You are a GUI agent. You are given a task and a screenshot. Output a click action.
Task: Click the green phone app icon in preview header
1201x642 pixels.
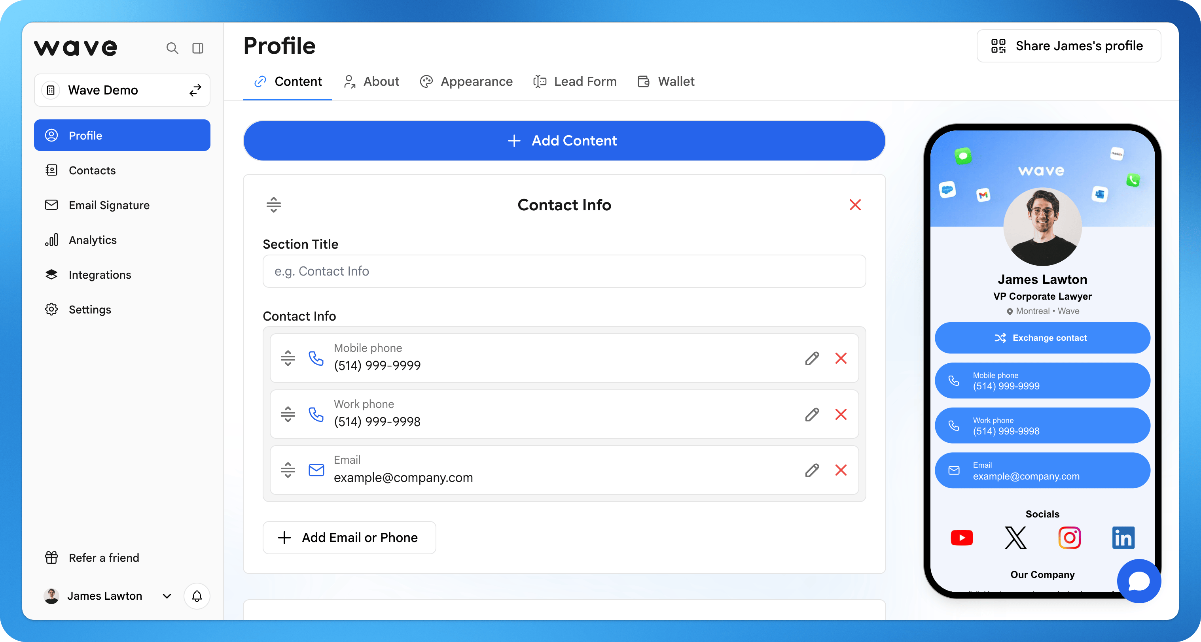[x=1133, y=180]
